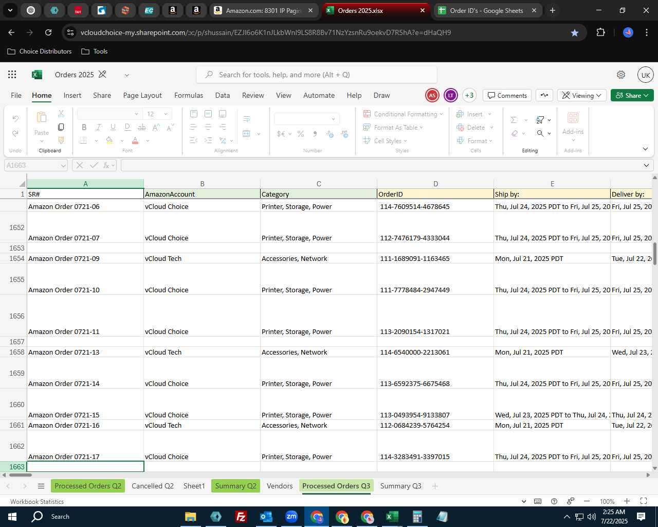Switch to the Automate ribbon tab
This screenshot has height=527, width=658.
319,95
